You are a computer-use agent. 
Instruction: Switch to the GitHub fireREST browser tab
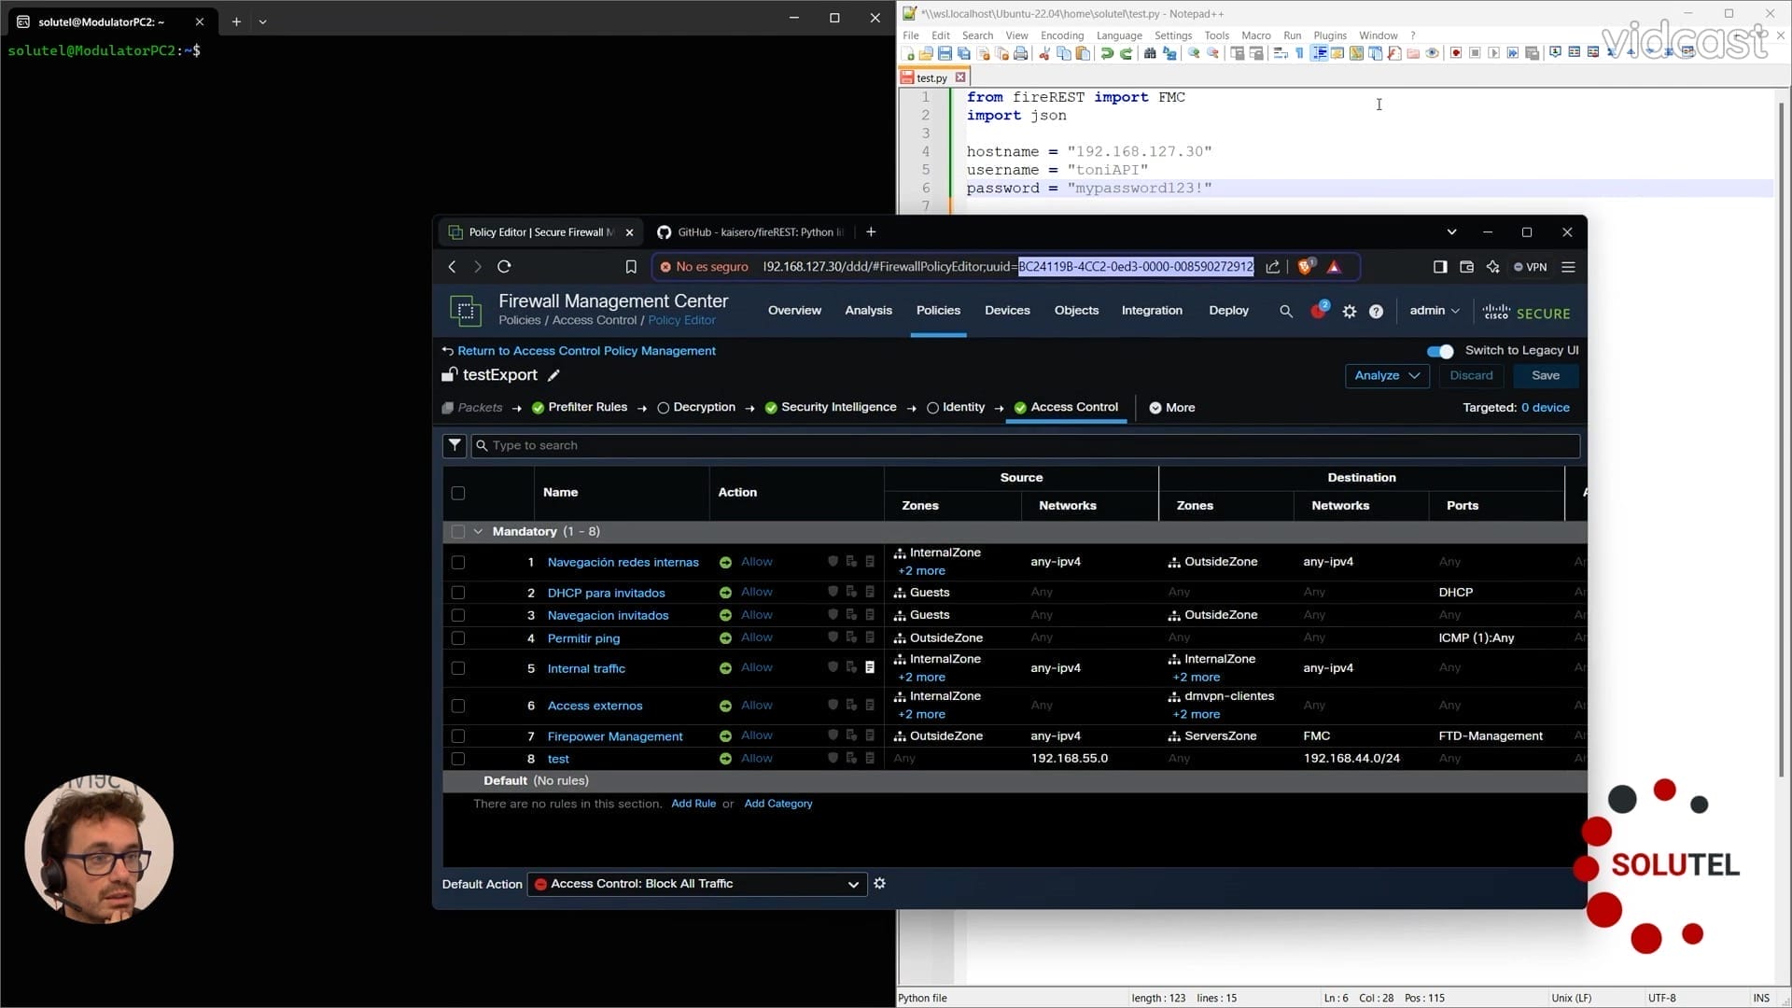click(752, 232)
